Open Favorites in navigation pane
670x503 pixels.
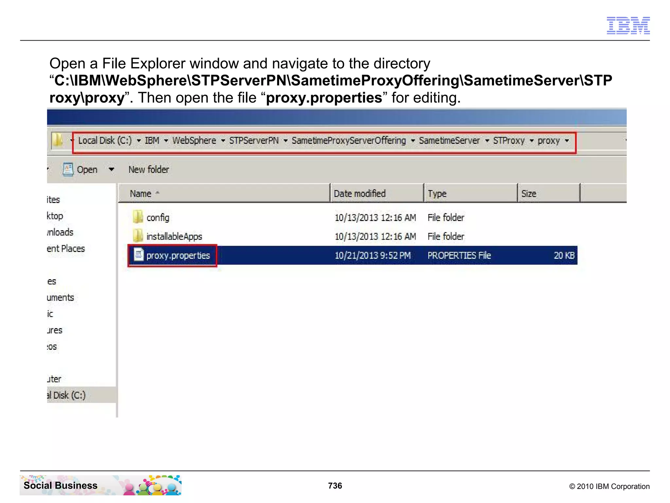(x=53, y=200)
